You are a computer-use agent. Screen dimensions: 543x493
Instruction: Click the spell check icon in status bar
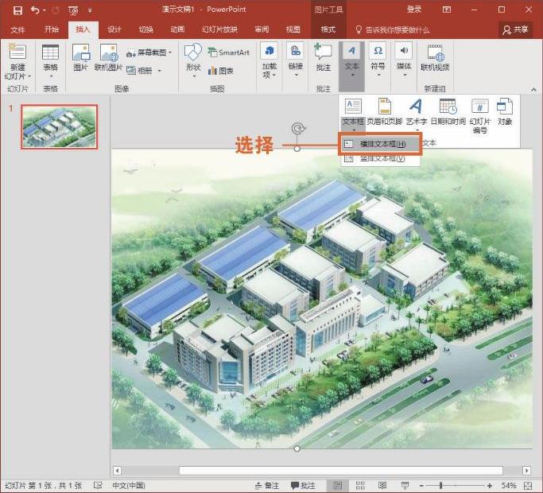coord(98,485)
